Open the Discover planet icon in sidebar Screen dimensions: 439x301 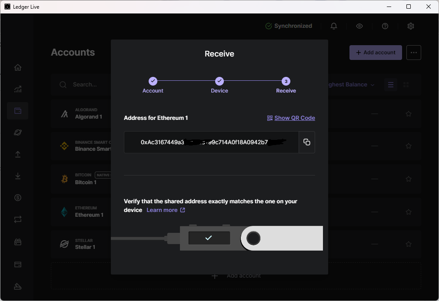[18, 132]
